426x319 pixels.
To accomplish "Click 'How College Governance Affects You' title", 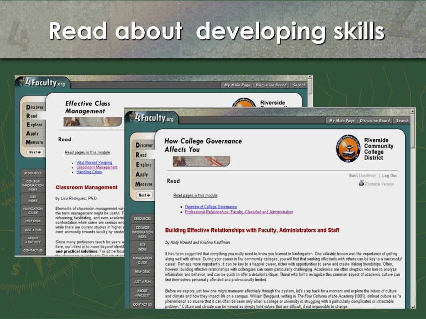I will pos(203,145).
